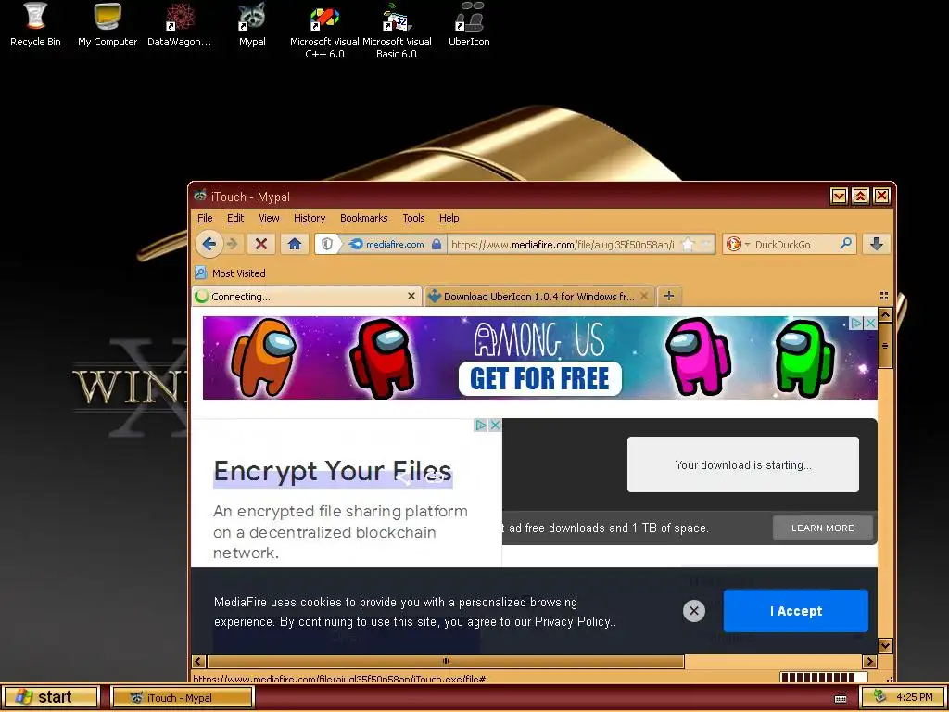Click the page loading progress bar
The height and width of the screenshot is (712, 949).
(824, 678)
